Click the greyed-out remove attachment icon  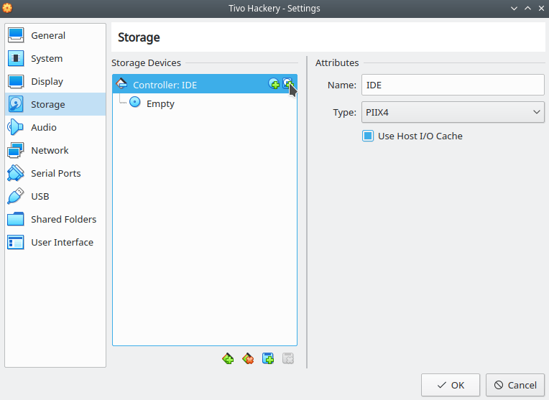pyautogui.click(x=288, y=358)
